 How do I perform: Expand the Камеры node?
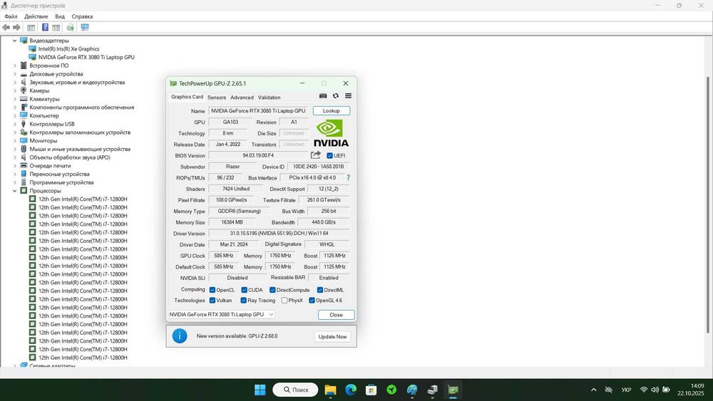click(x=14, y=90)
